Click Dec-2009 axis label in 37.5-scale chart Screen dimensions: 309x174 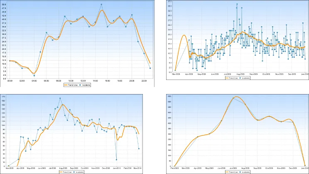point(292,74)
